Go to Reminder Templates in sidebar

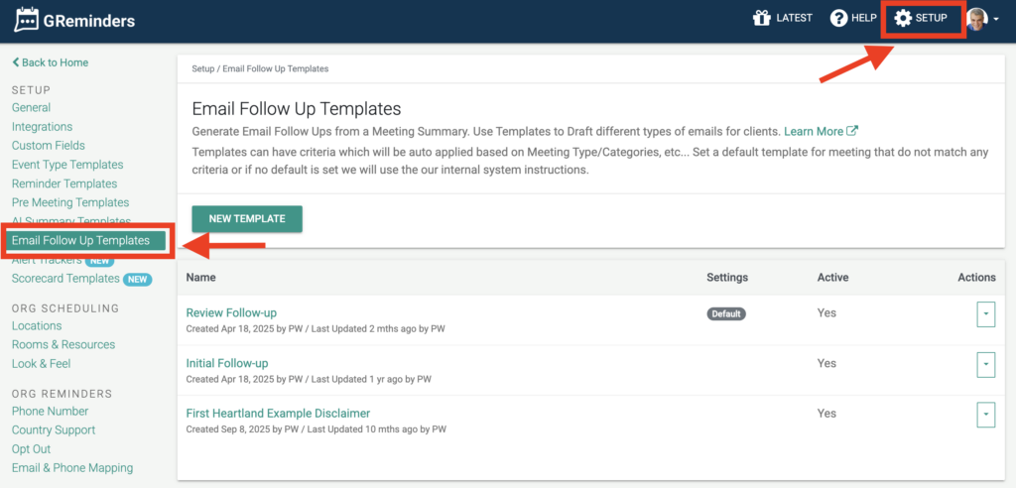point(64,183)
